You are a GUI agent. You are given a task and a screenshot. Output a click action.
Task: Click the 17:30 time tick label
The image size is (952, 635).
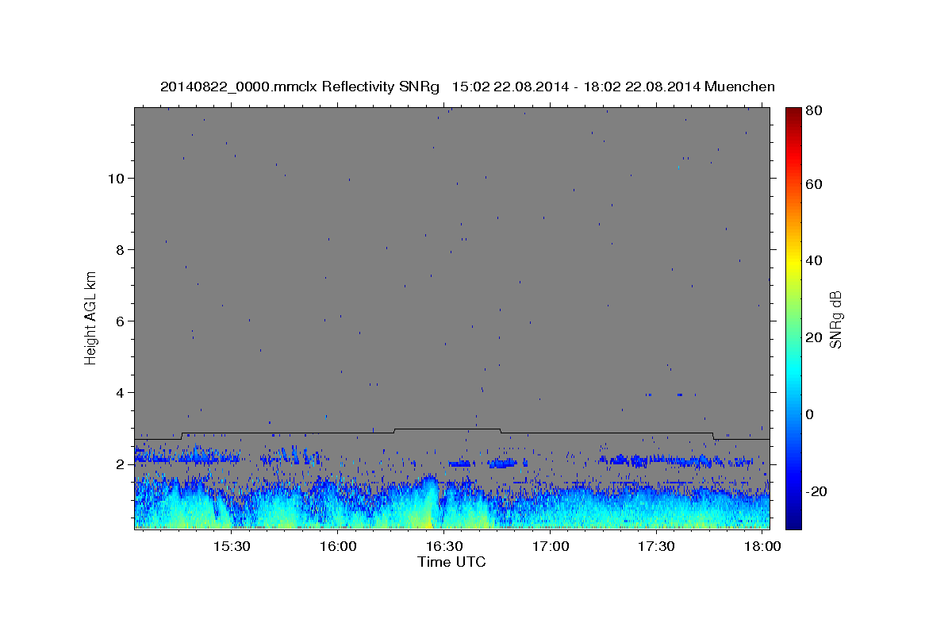[x=656, y=547]
